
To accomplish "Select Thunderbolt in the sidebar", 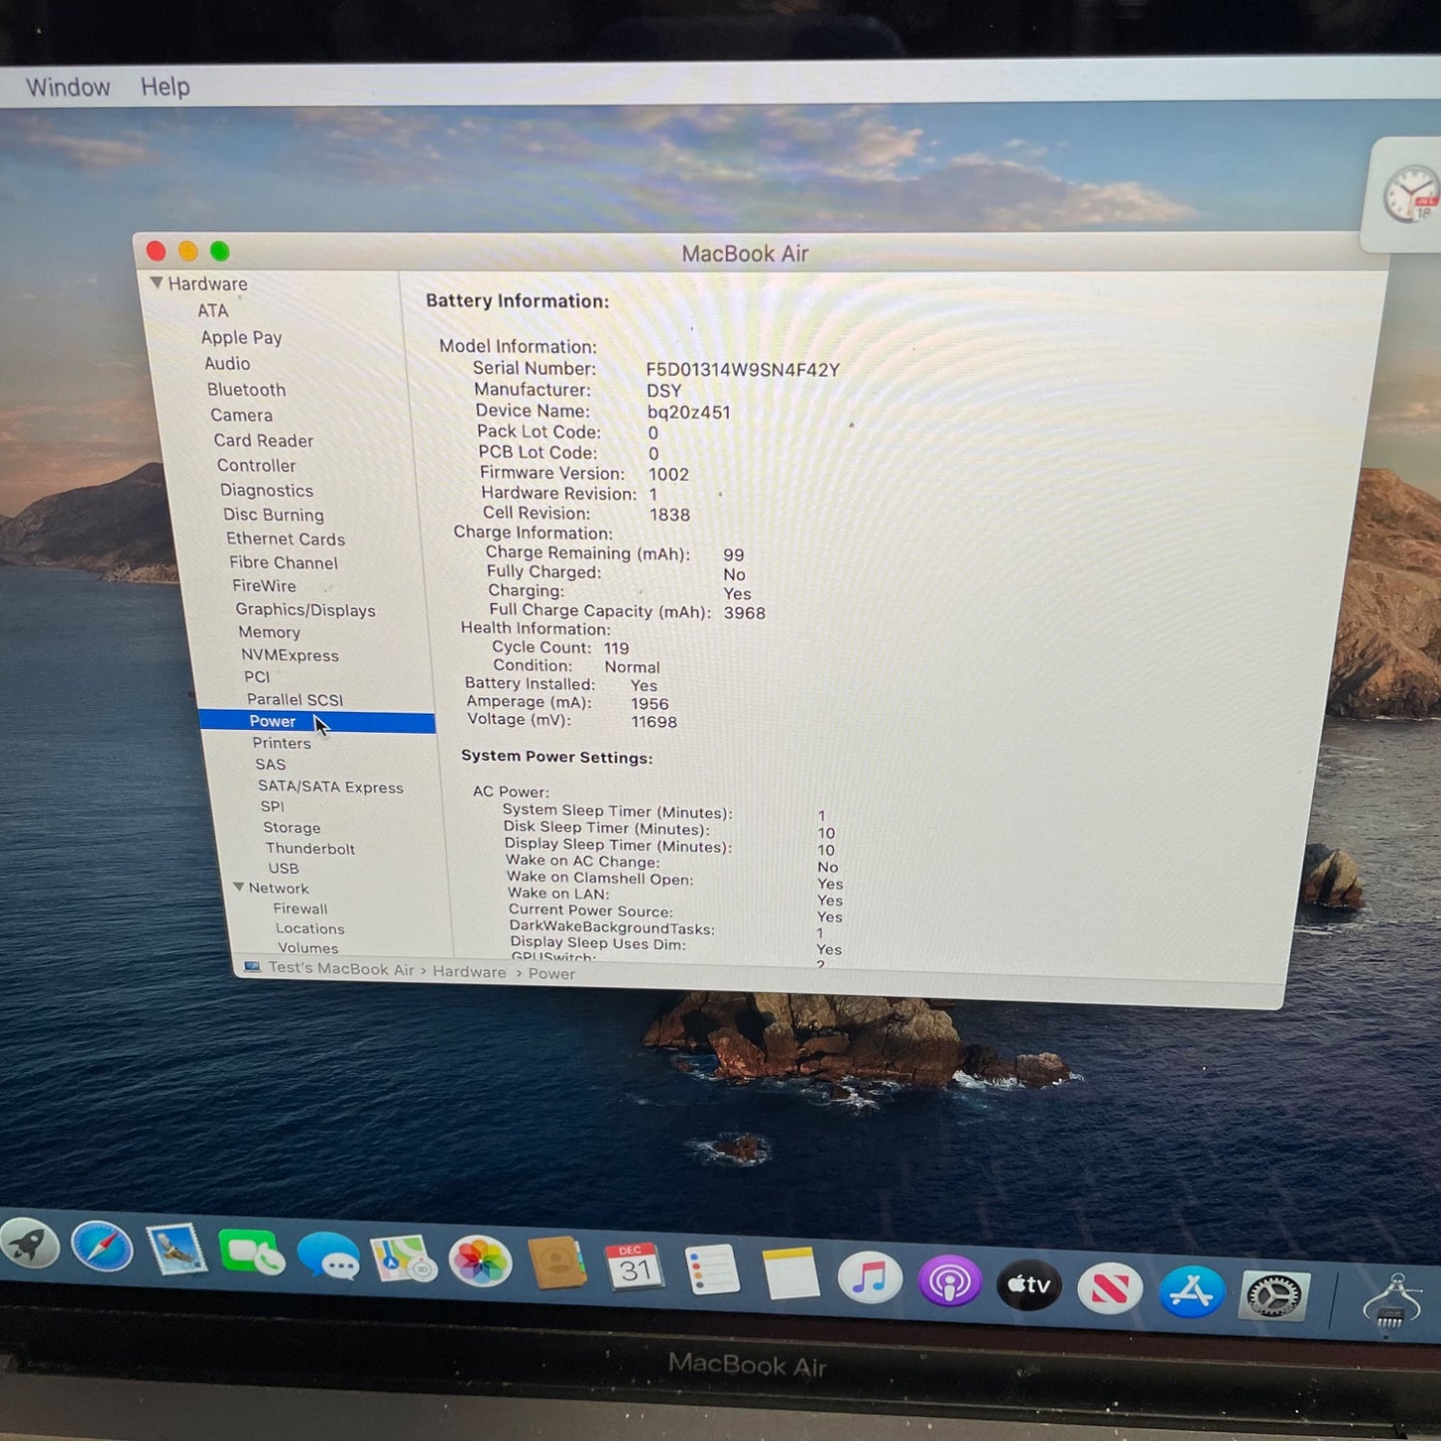I will point(310,849).
